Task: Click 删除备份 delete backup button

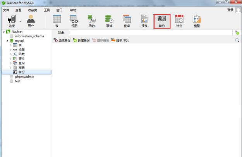Action: (x=100, y=40)
